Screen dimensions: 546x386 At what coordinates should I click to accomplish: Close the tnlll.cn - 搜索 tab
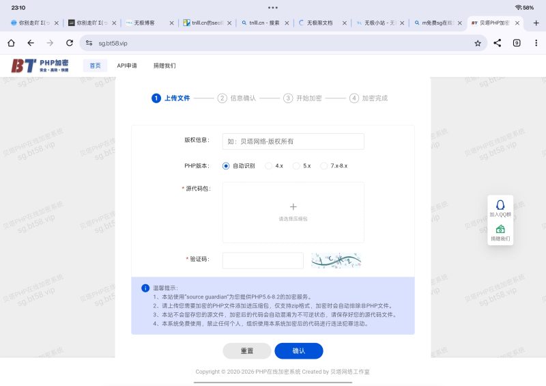click(287, 23)
